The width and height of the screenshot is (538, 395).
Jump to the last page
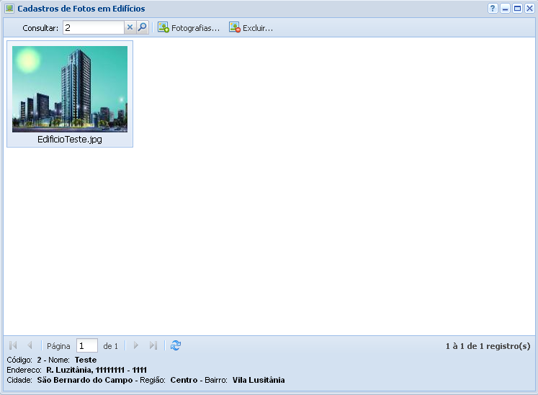(x=153, y=346)
